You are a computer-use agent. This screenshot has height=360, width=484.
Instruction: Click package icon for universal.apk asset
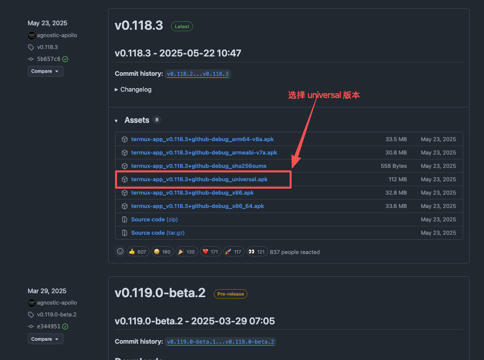click(124, 179)
